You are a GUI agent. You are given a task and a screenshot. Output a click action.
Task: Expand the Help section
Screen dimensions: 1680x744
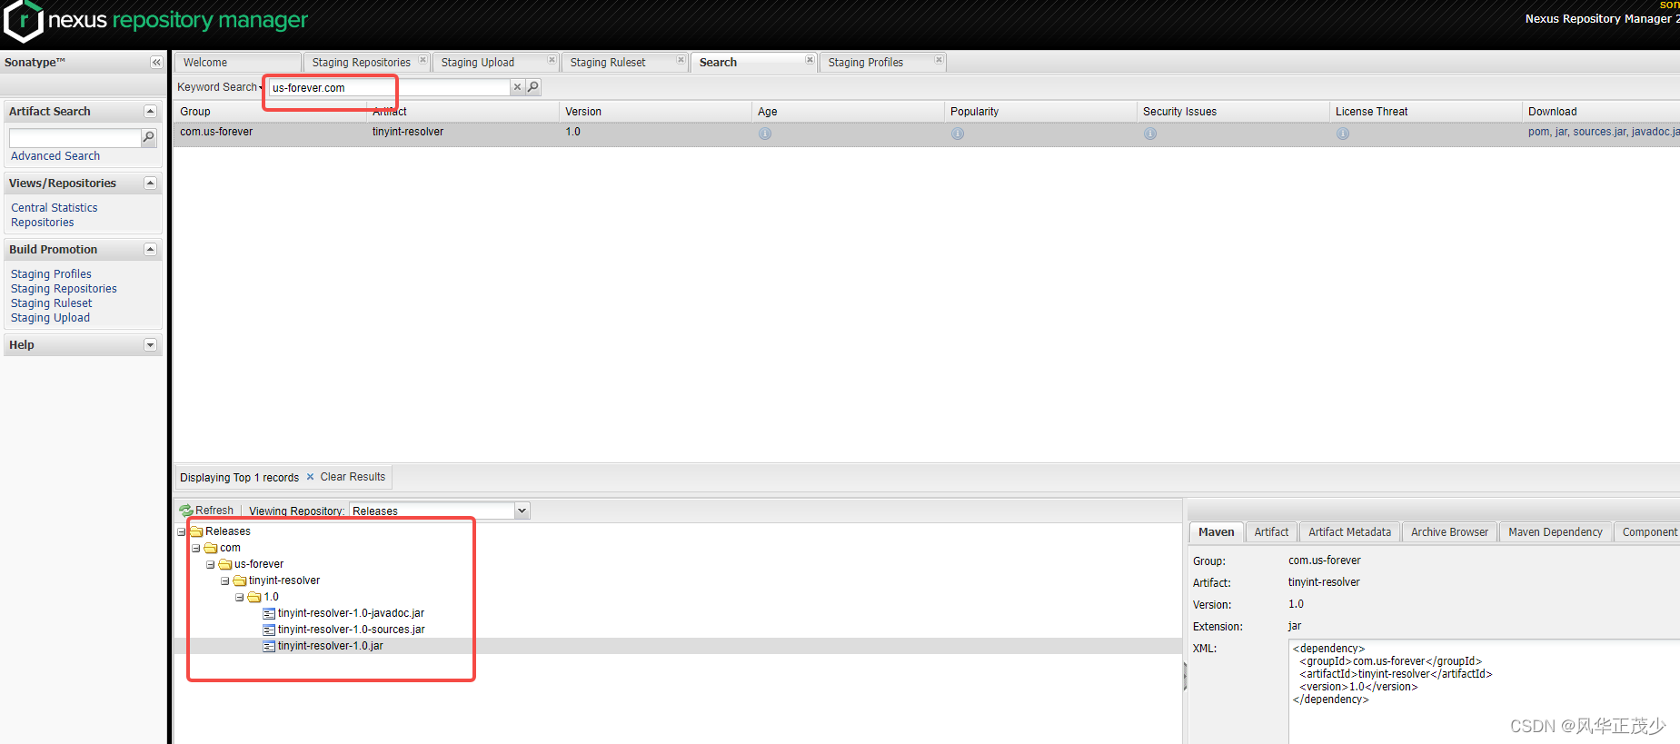(151, 344)
